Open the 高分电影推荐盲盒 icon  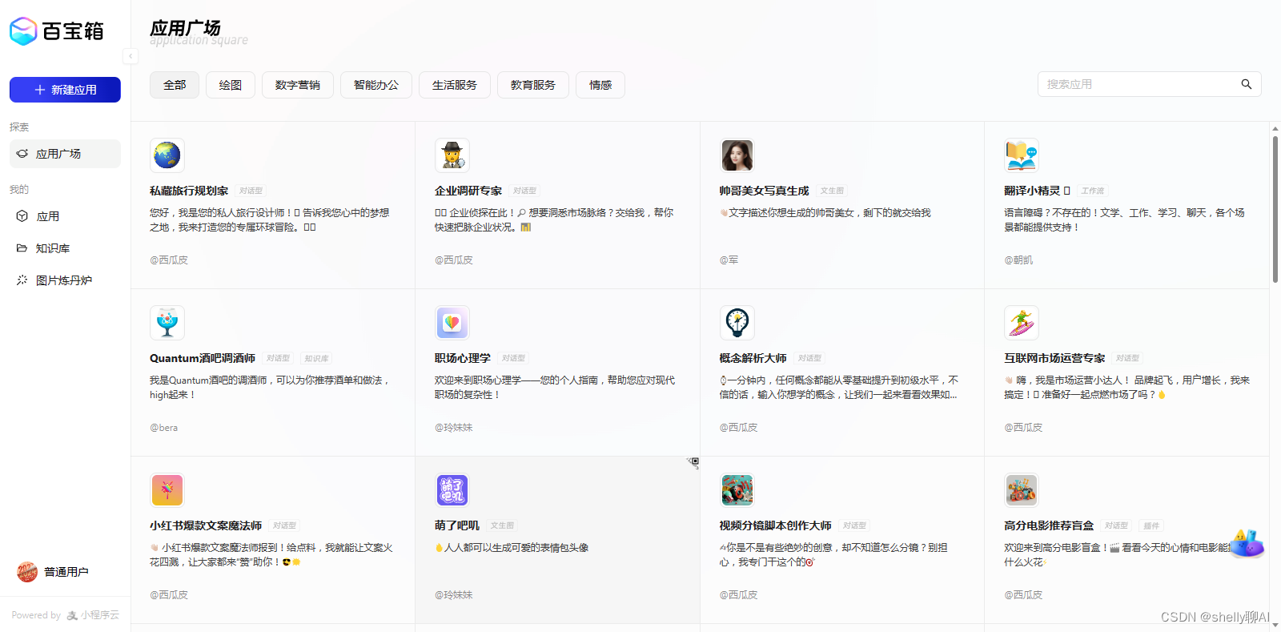point(1022,489)
